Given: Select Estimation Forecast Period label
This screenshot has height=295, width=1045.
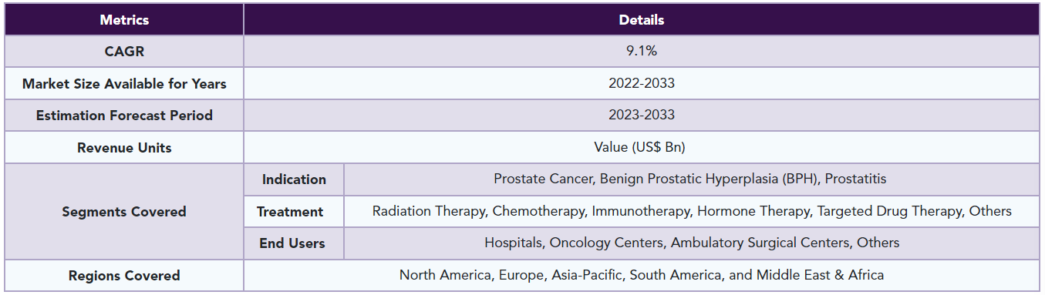Looking at the screenshot, I should coord(124,116).
